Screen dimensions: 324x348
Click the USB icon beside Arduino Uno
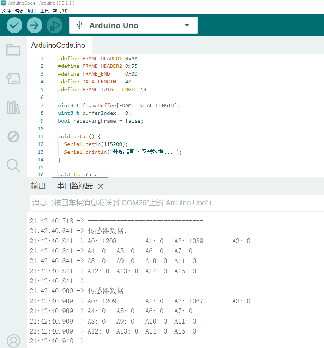(x=79, y=25)
